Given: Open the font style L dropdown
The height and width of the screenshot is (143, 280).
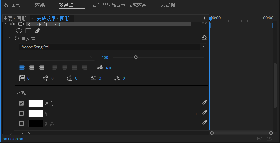Looking at the screenshot, I should coord(57,57).
